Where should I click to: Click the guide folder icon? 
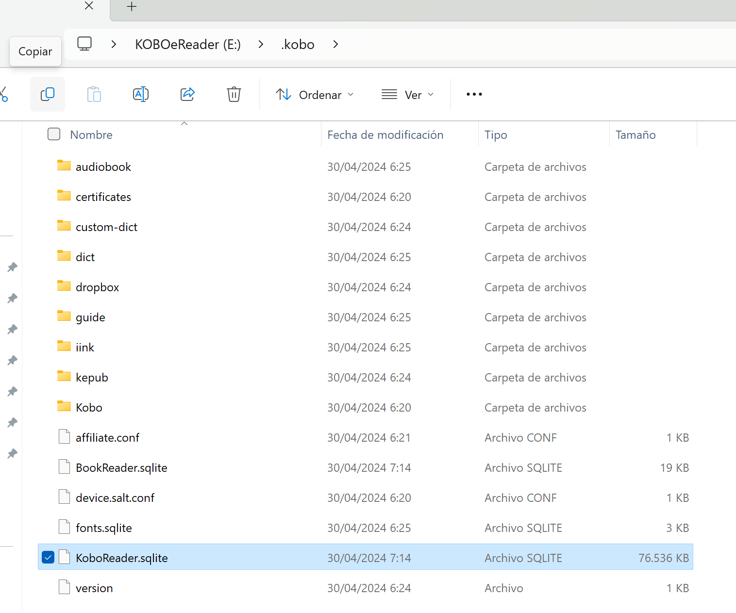click(64, 316)
